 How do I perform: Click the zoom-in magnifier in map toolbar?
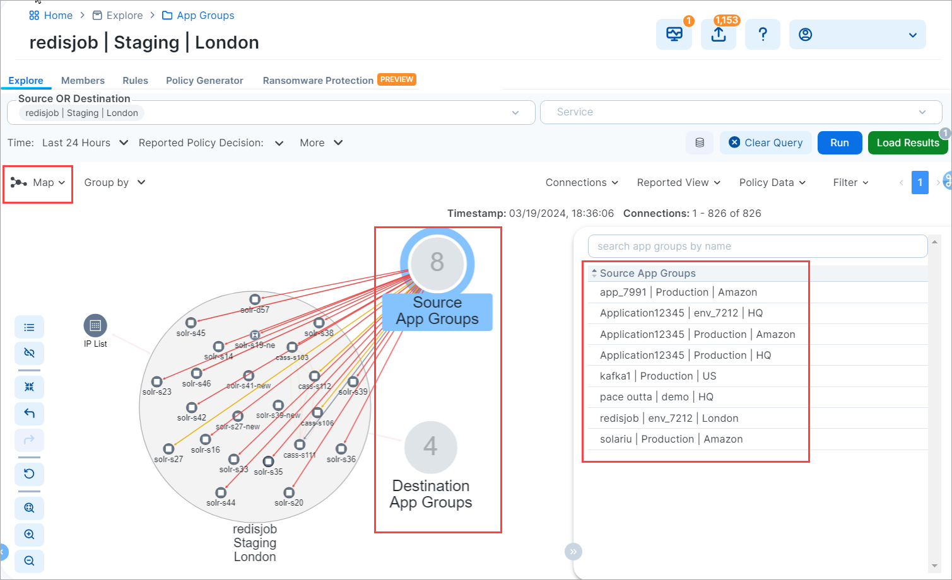click(x=29, y=535)
